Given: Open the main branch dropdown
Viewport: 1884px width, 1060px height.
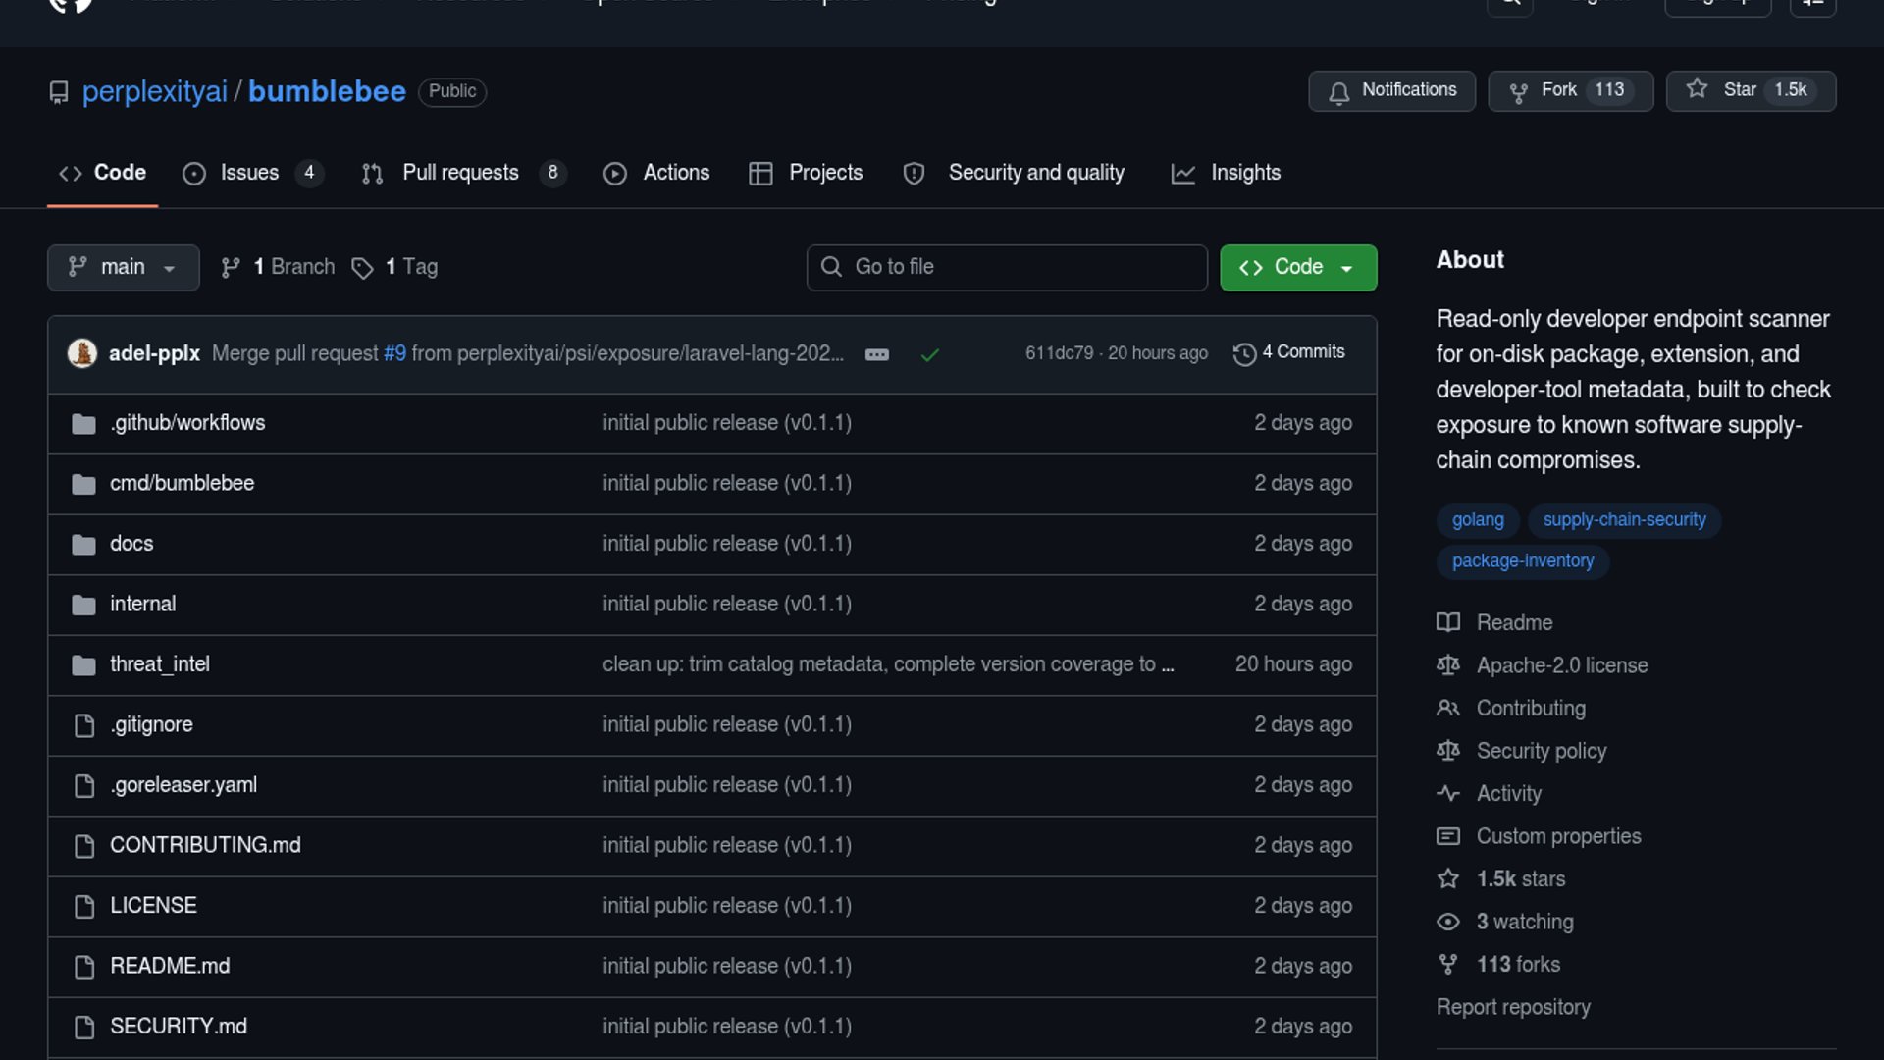Looking at the screenshot, I should click(123, 267).
